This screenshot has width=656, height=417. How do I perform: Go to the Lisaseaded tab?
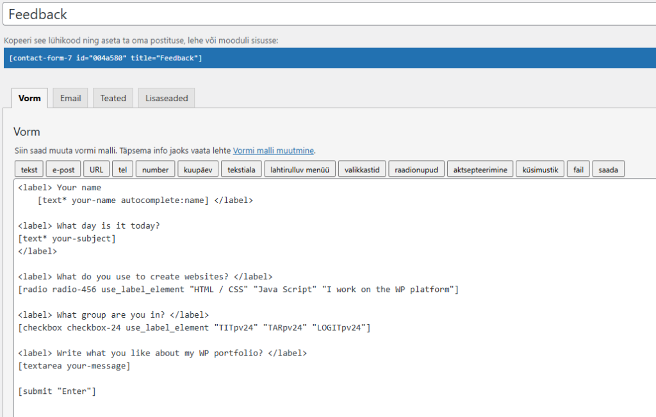(x=167, y=98)
